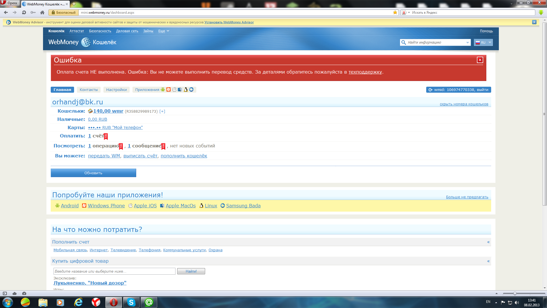Switch to the Контакты tab

tap(89, 90)
